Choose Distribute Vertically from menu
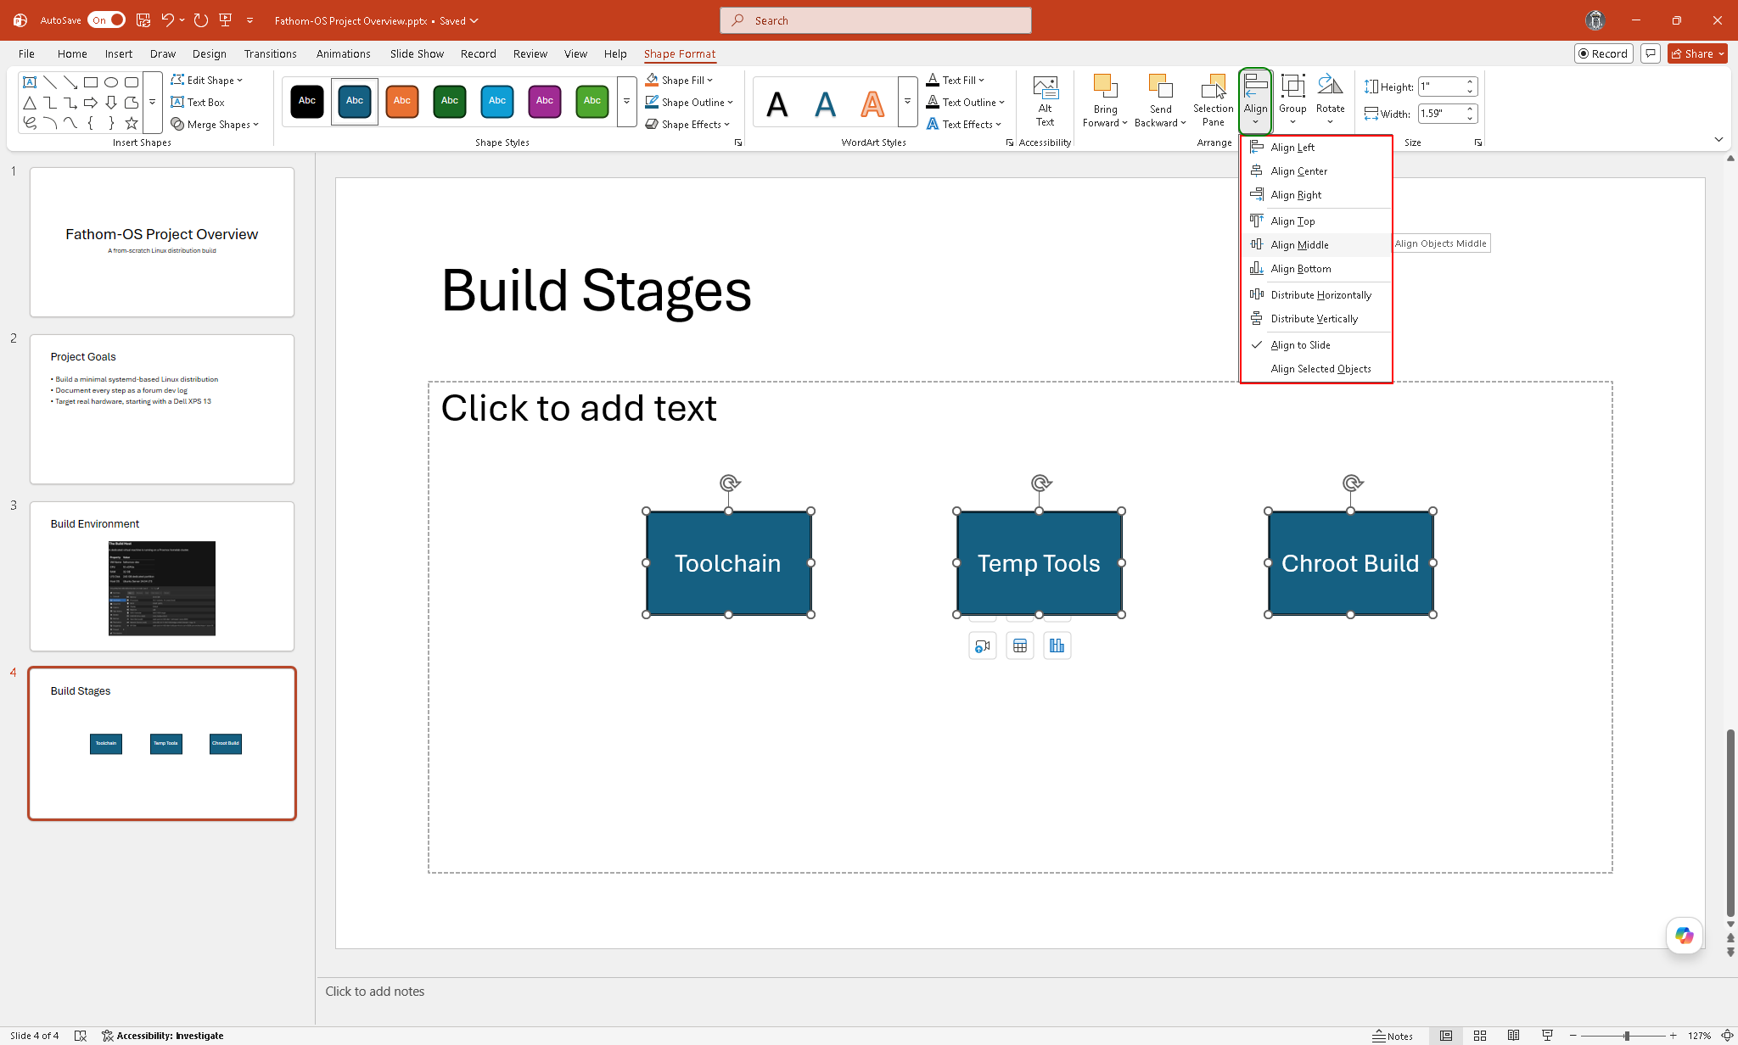1738x1045 pixels. (1315, 319)
